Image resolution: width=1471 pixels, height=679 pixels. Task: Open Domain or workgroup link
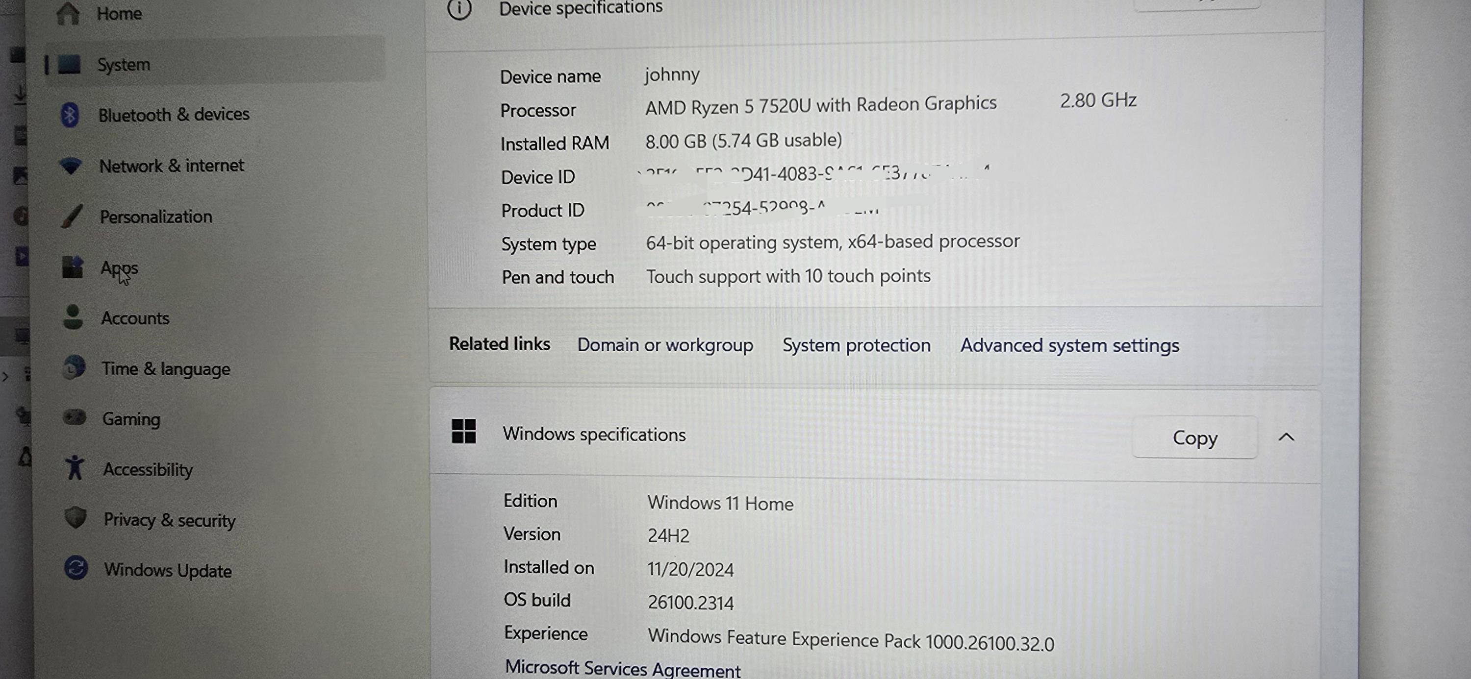pyautogui.click(x=665, y=345)
